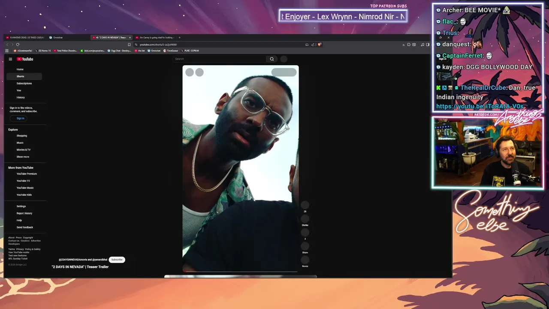
Task: Expand Show more under Explore
Action: point(23,157)
